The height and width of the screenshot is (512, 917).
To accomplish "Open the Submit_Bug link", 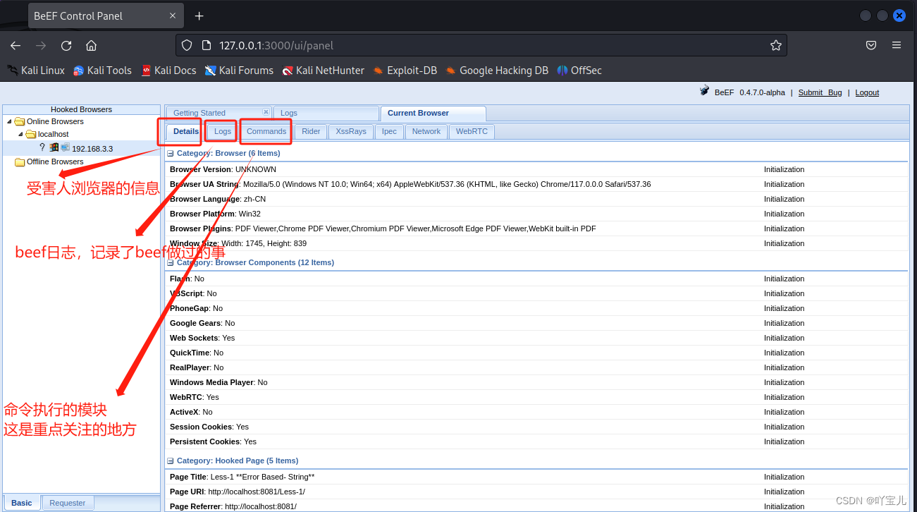I will tap(820, 92).
